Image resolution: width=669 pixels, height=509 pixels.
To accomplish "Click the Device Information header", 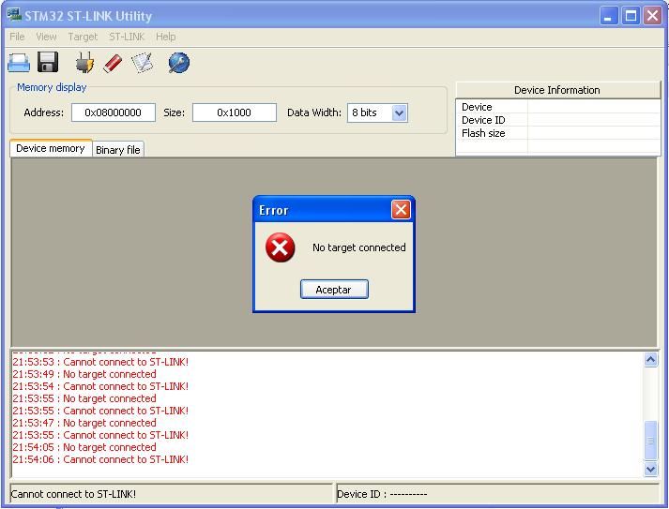I will pyautogui.click(x=557, y=90).
